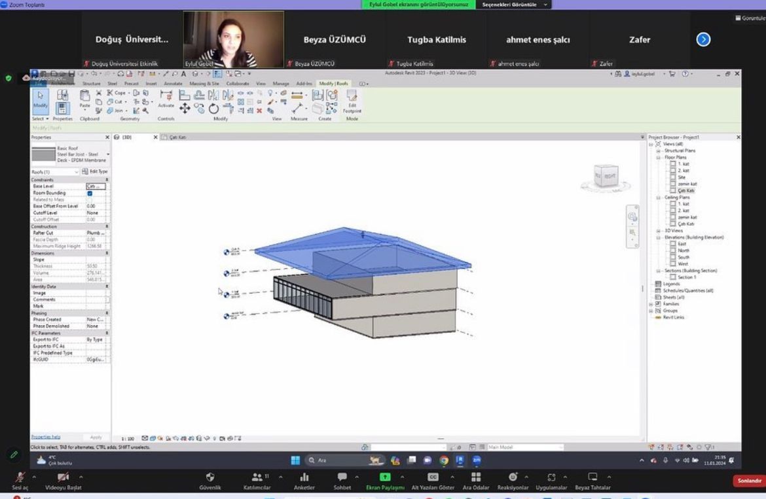This screenshot has height=499, width=766.
Task: Open the North elevation in Project Browser
Action: [x=683, y=250]
